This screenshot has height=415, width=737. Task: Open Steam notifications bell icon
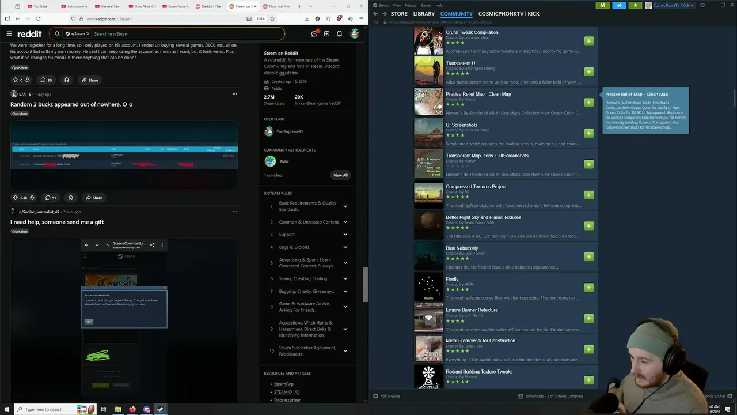point(635,5)
